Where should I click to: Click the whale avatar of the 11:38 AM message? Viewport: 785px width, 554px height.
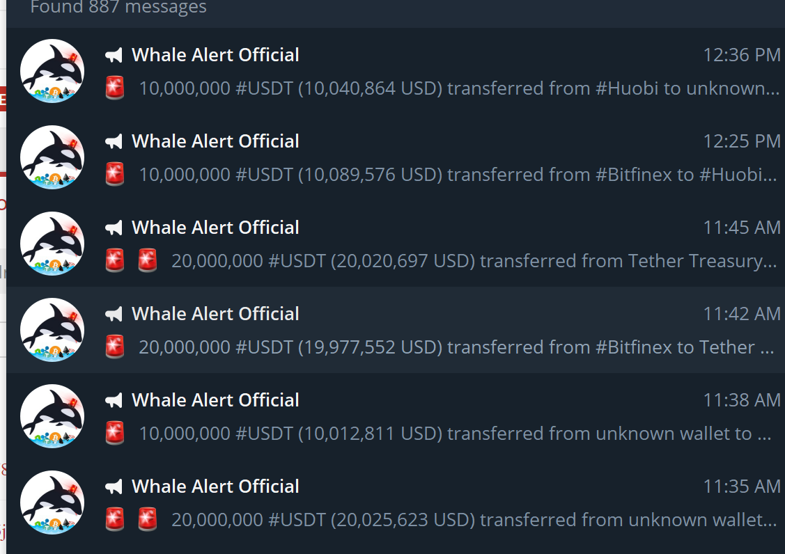click(52, 416)
